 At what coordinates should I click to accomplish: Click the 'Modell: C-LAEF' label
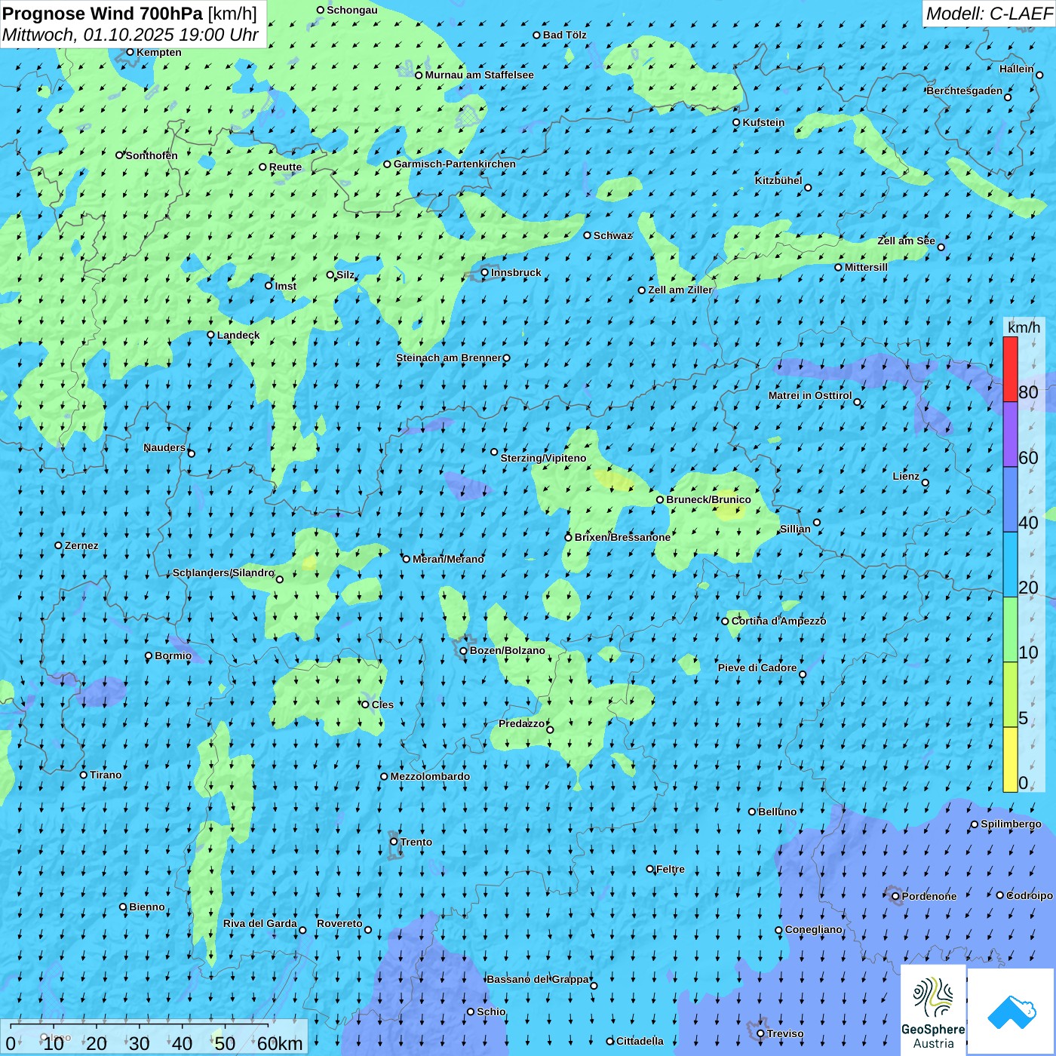(x=989, y=14)
